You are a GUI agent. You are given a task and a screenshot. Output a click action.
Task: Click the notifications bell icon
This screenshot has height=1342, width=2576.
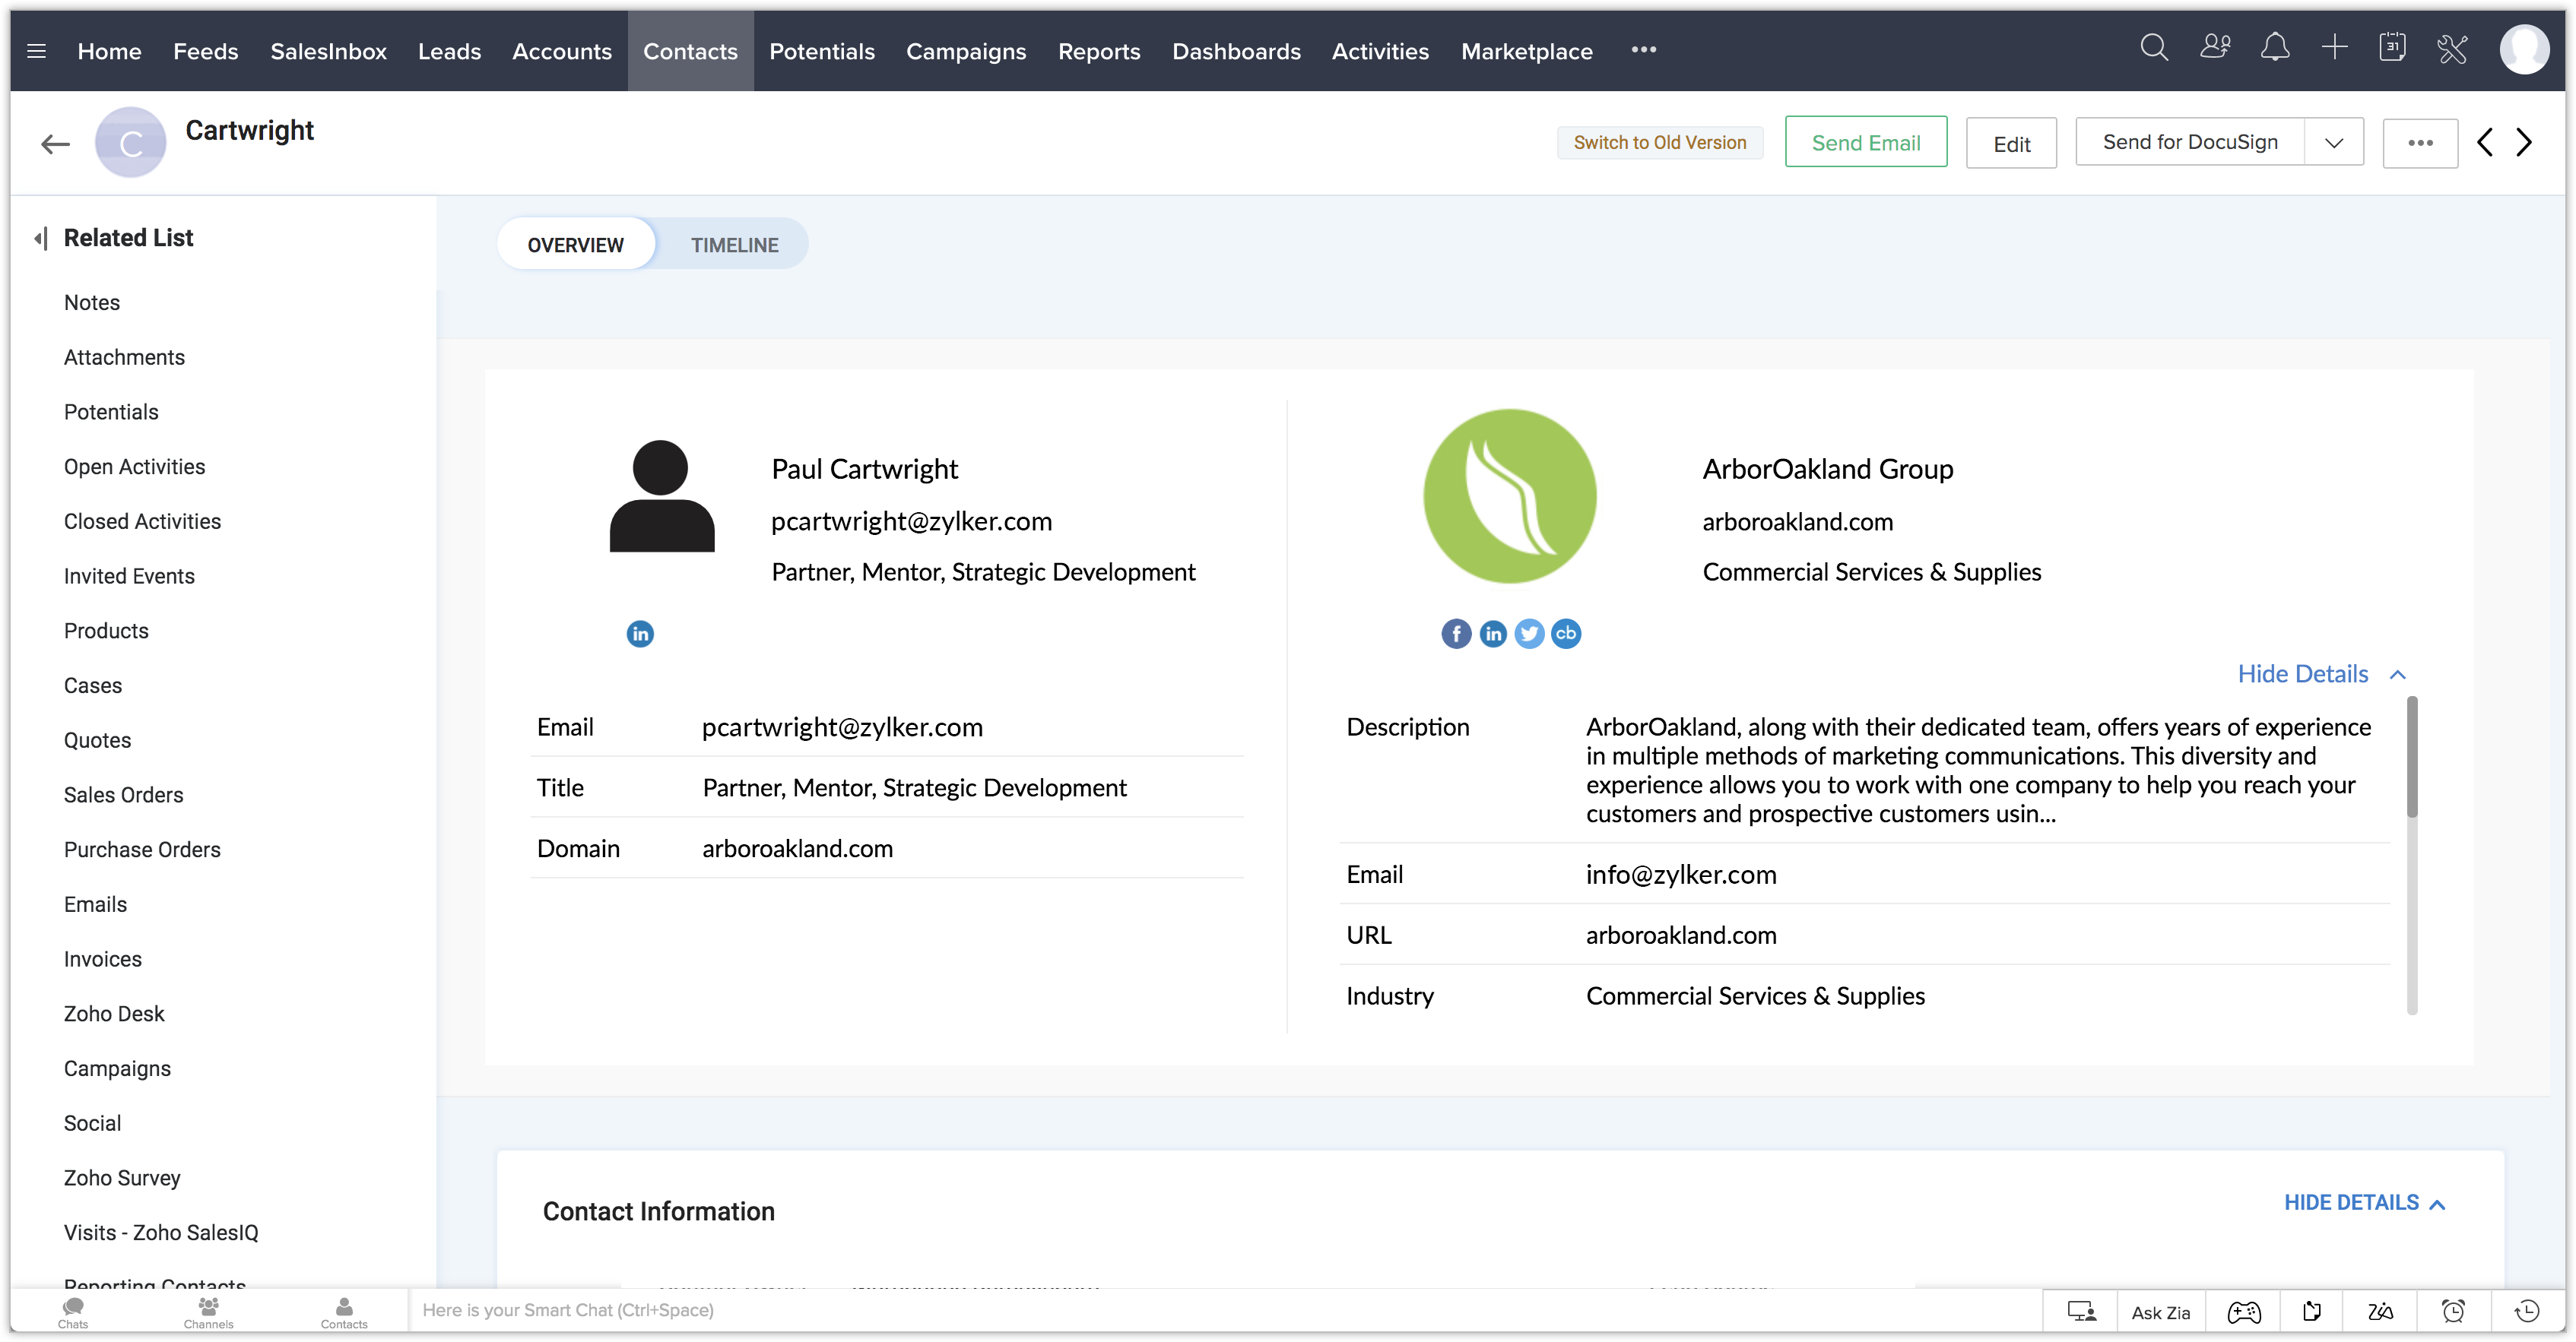pos(2274,49)
